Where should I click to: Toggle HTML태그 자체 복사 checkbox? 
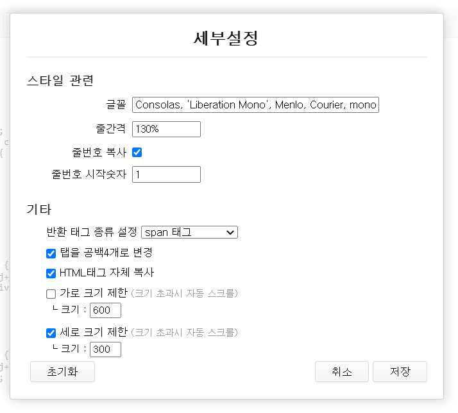coord(51,273)
